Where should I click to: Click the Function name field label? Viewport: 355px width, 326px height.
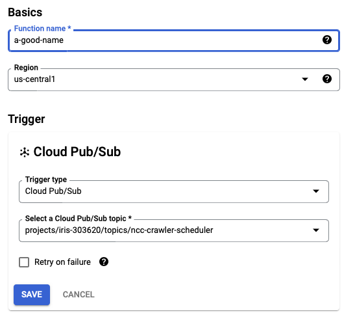pos(43,29)
